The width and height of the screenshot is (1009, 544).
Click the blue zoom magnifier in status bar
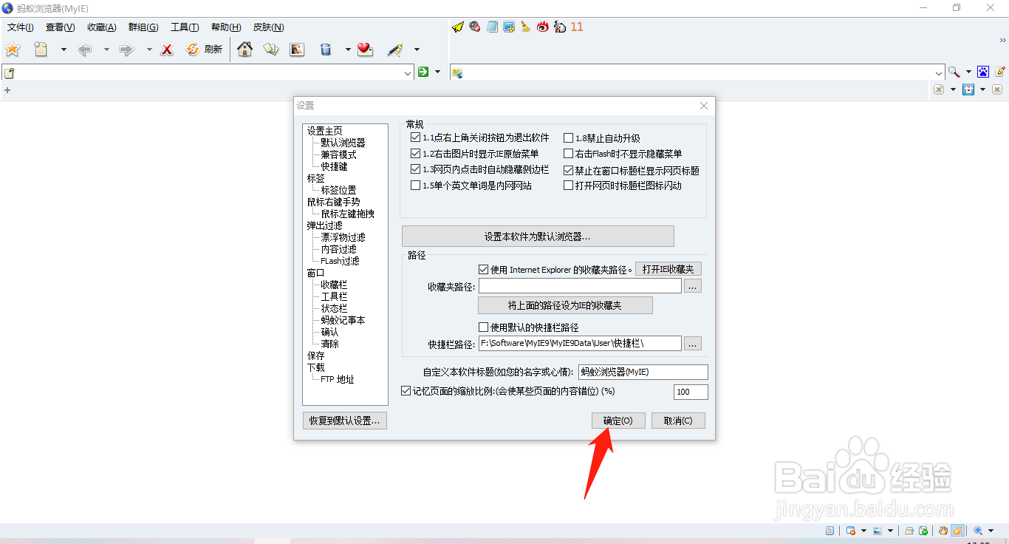[x=978, y=531]
